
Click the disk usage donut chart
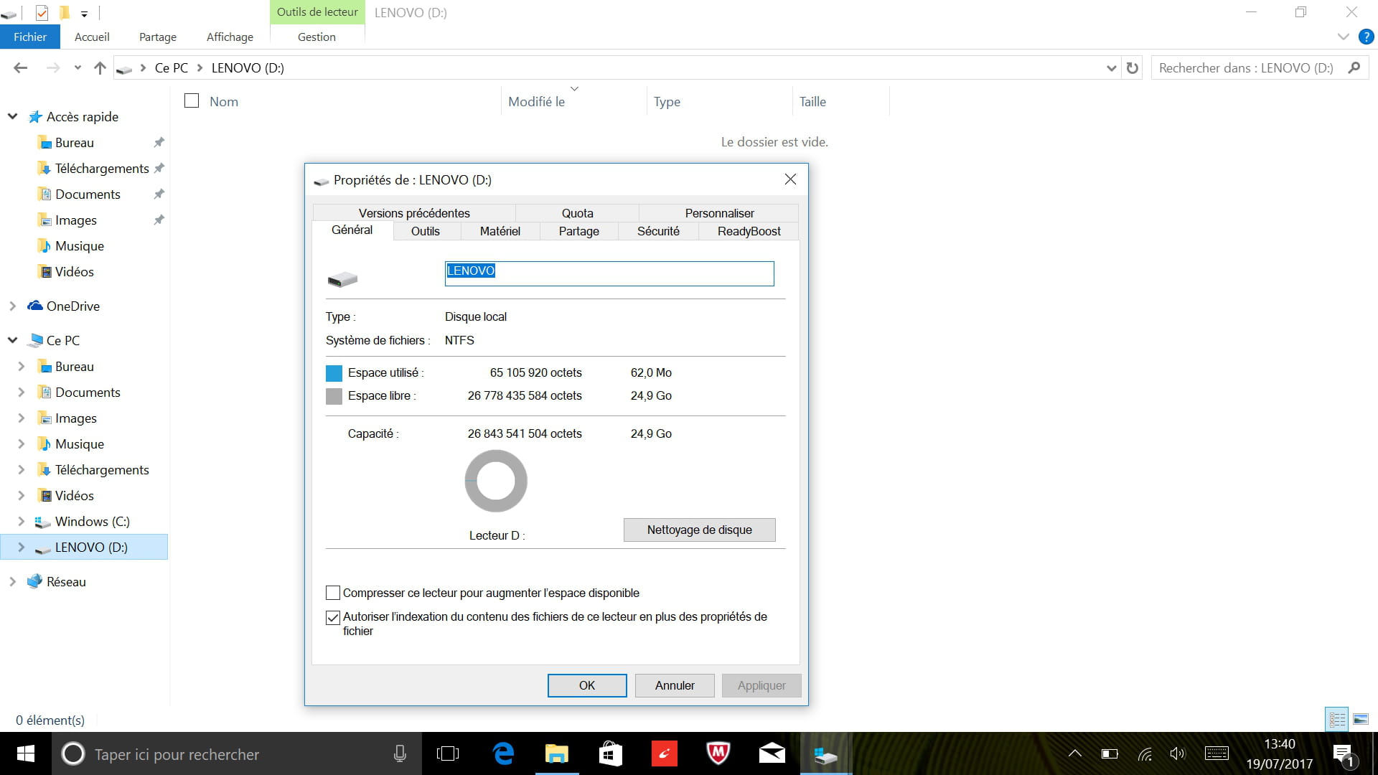pos(496,481)
